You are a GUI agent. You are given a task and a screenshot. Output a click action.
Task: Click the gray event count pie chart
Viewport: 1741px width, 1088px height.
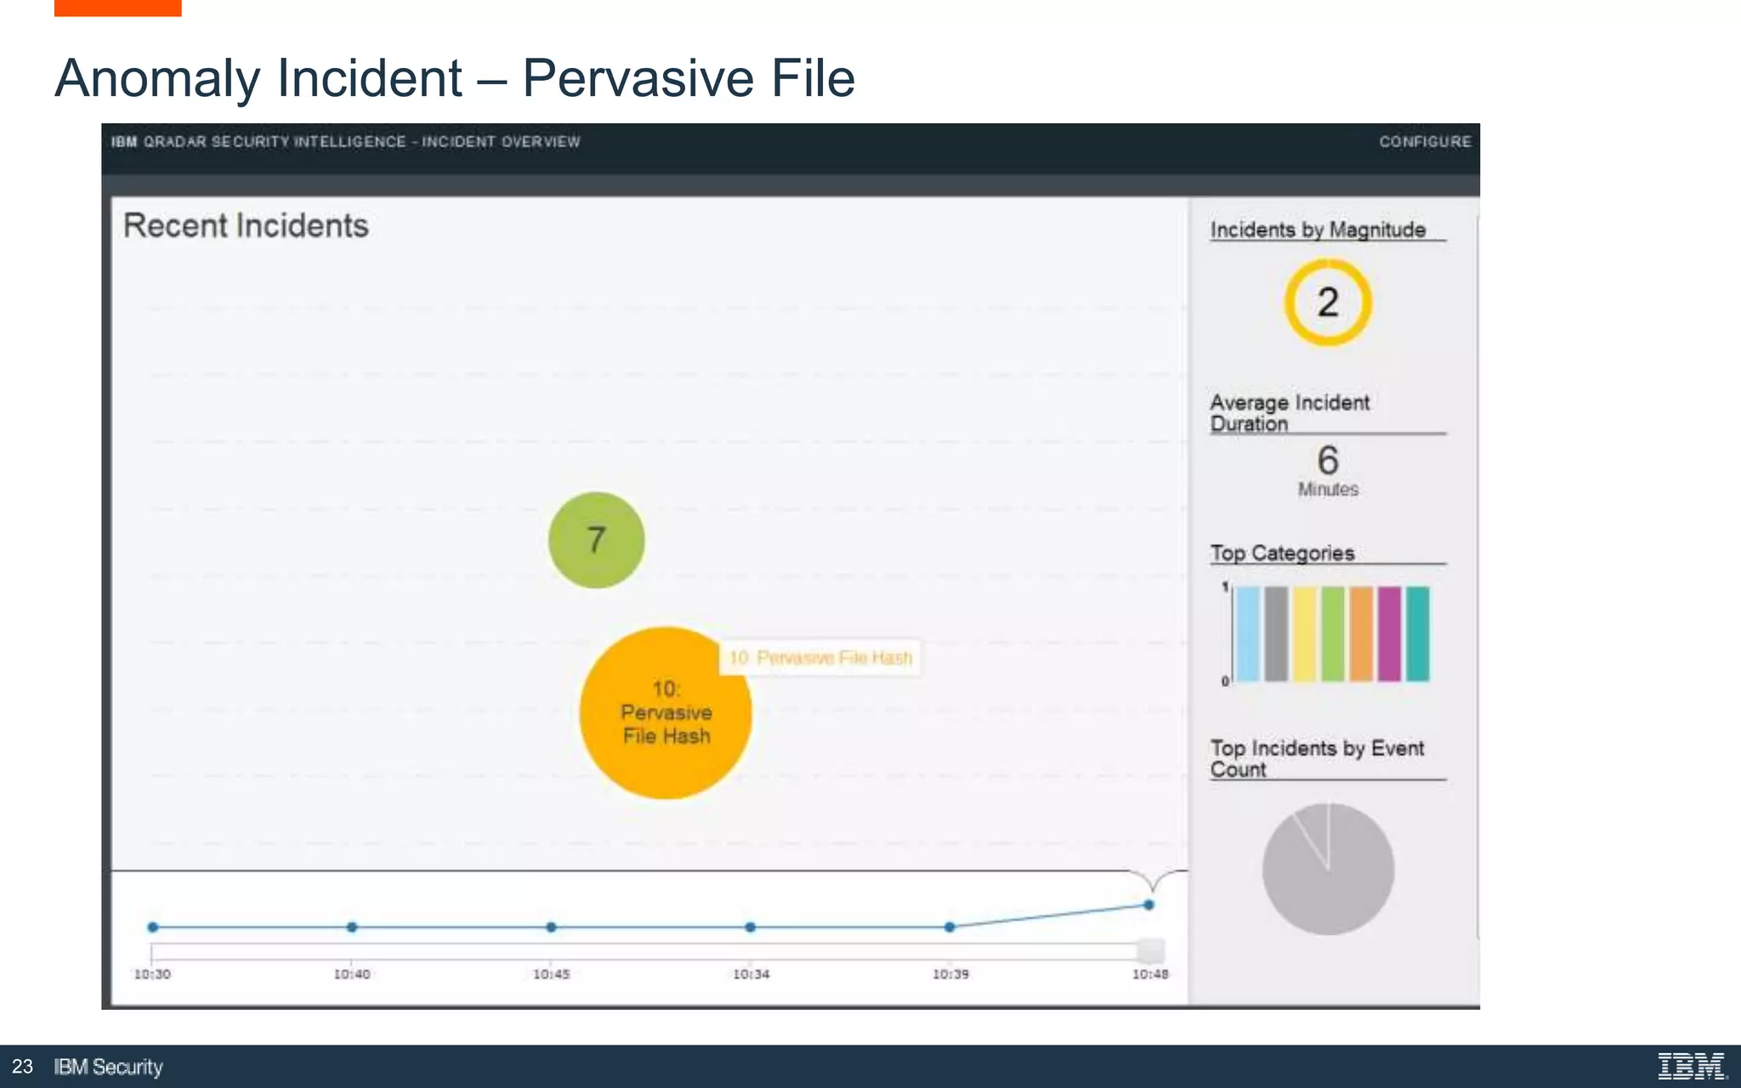pos(1328,870)
